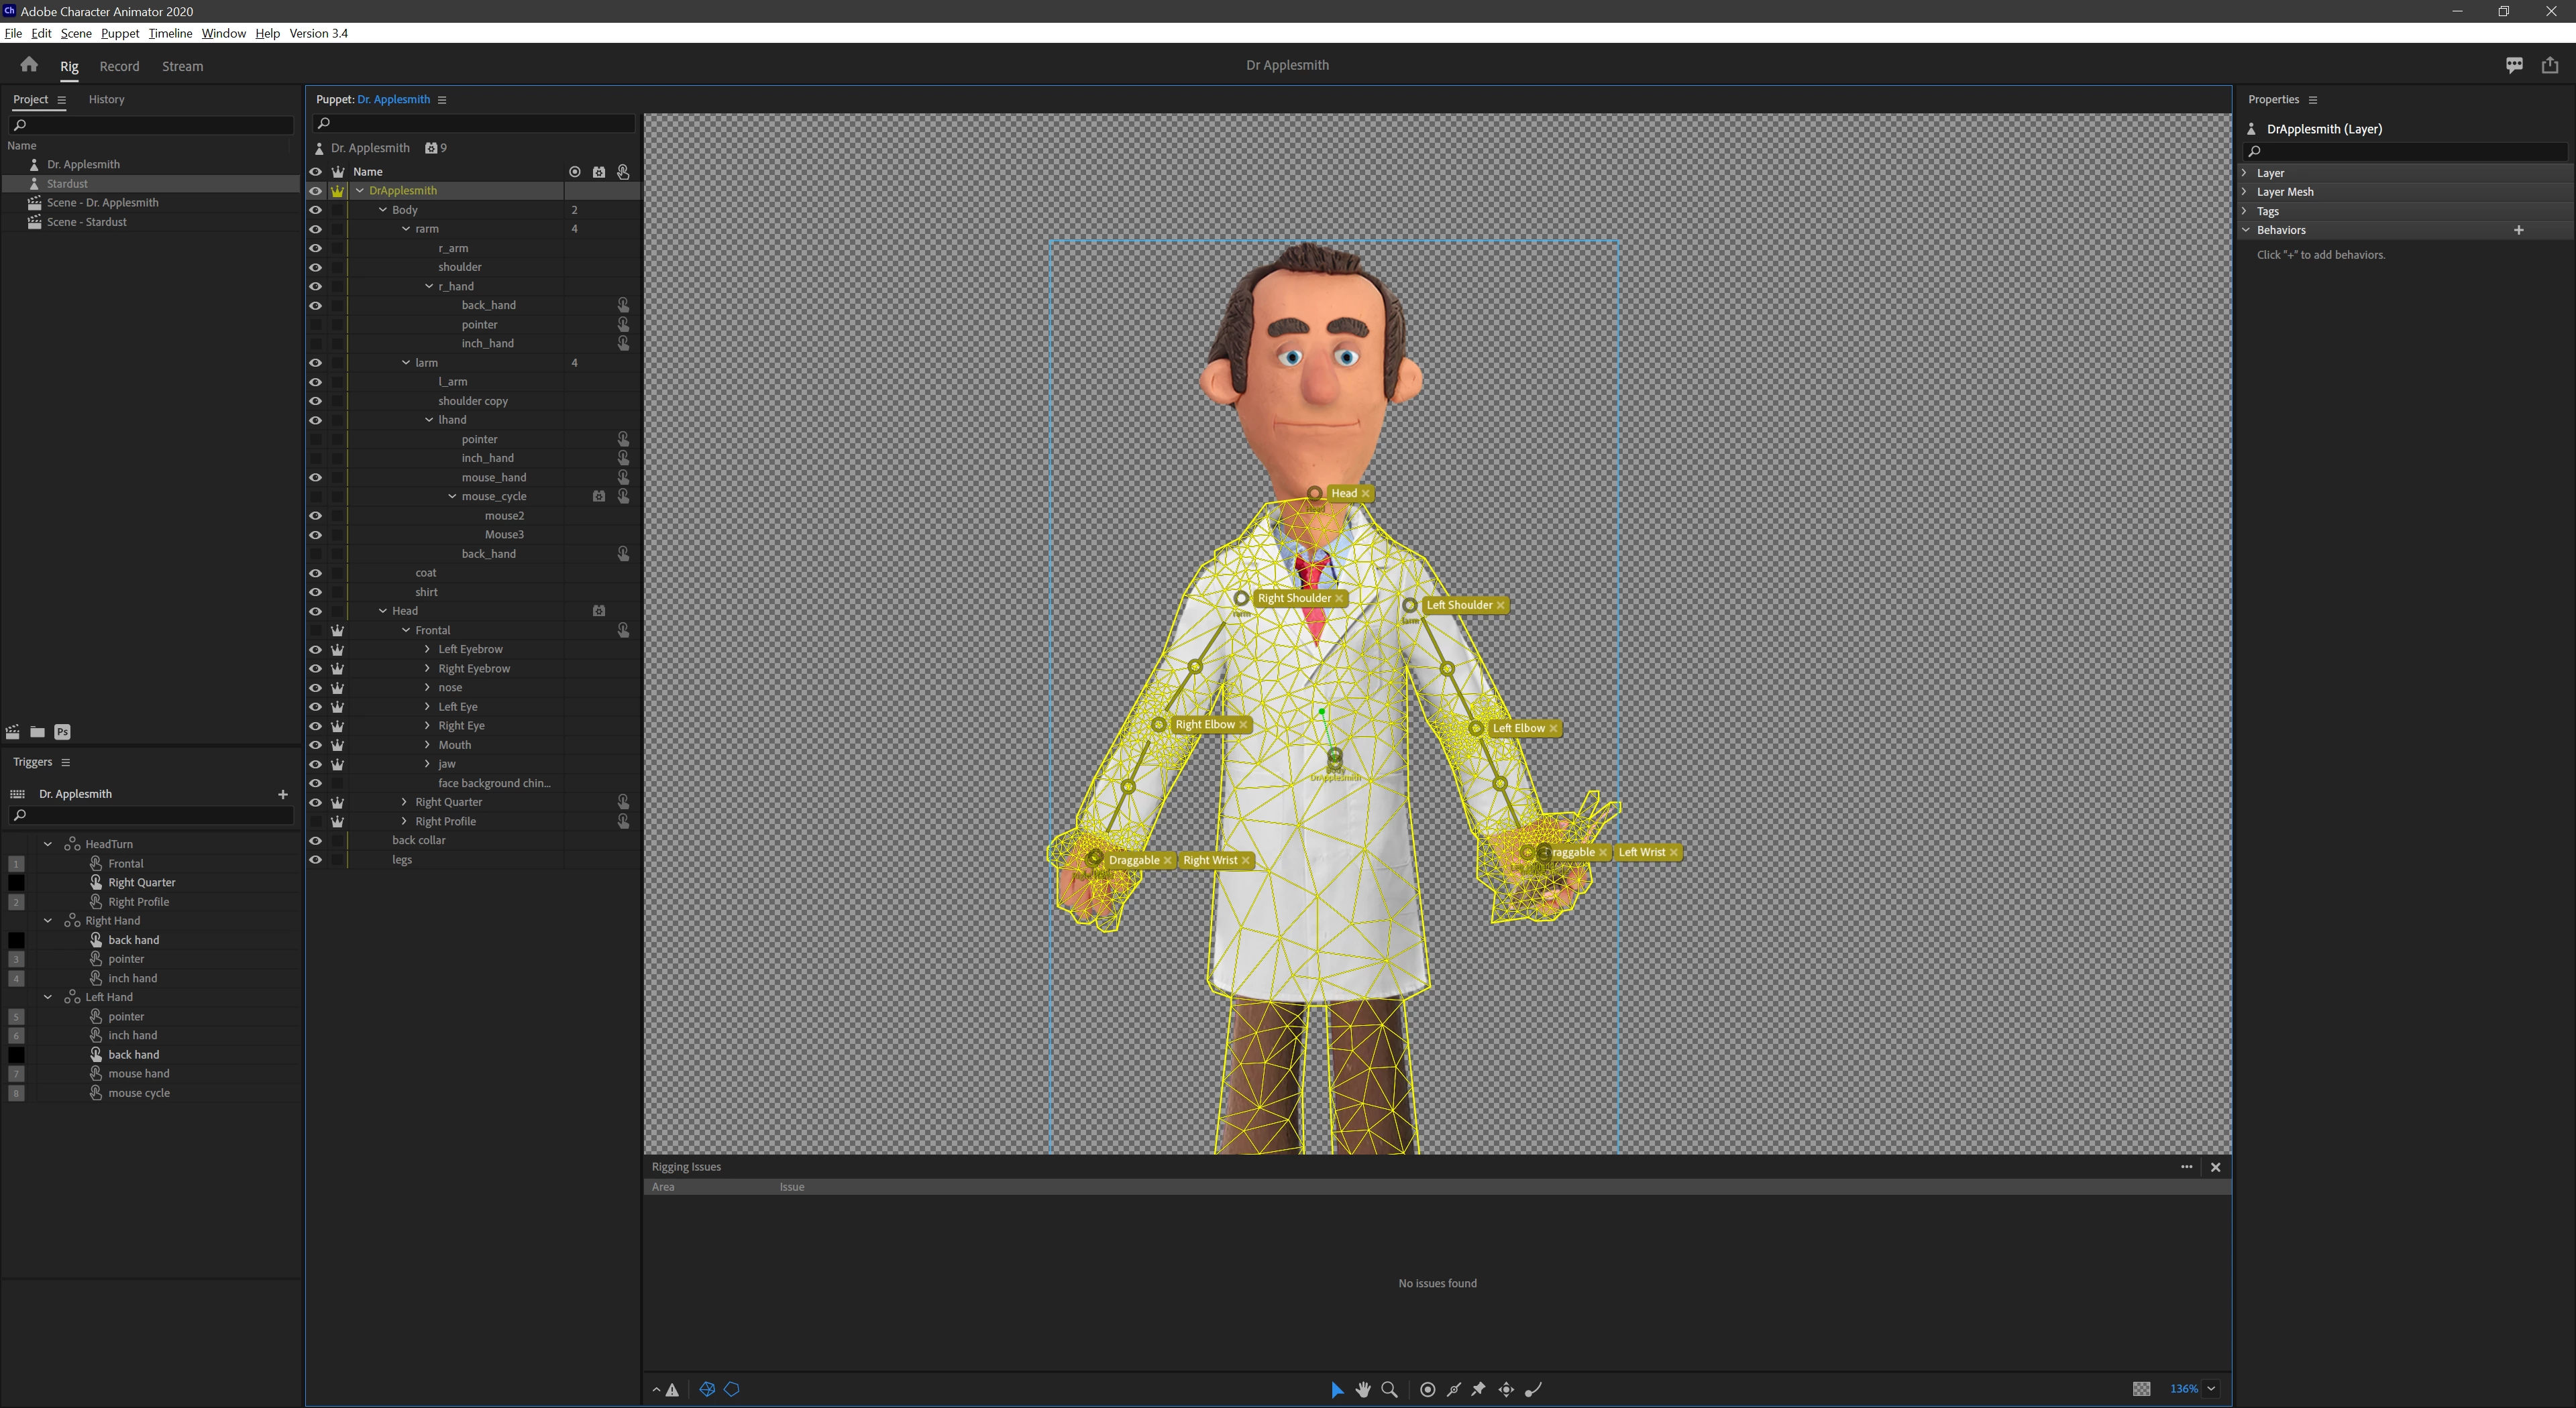Select the Zoom magnifier tool
Screen dimensions: 2576x1408
(1389, 1389)
